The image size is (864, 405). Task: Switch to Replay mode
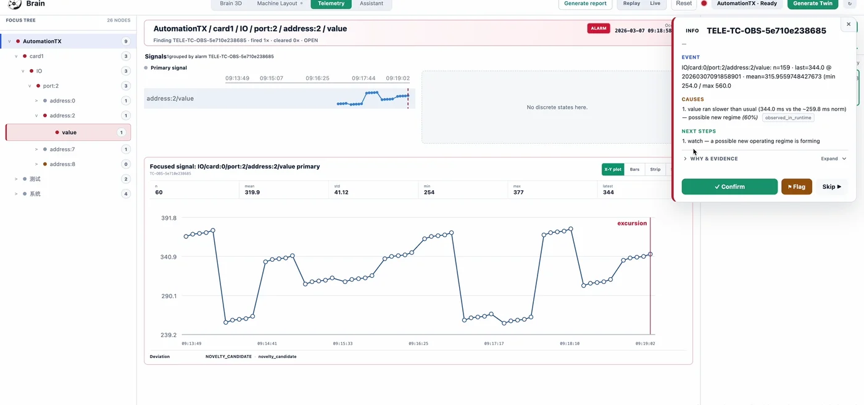[631, 4]
